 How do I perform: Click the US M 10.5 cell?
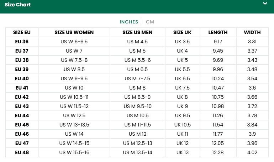point(137,115)
